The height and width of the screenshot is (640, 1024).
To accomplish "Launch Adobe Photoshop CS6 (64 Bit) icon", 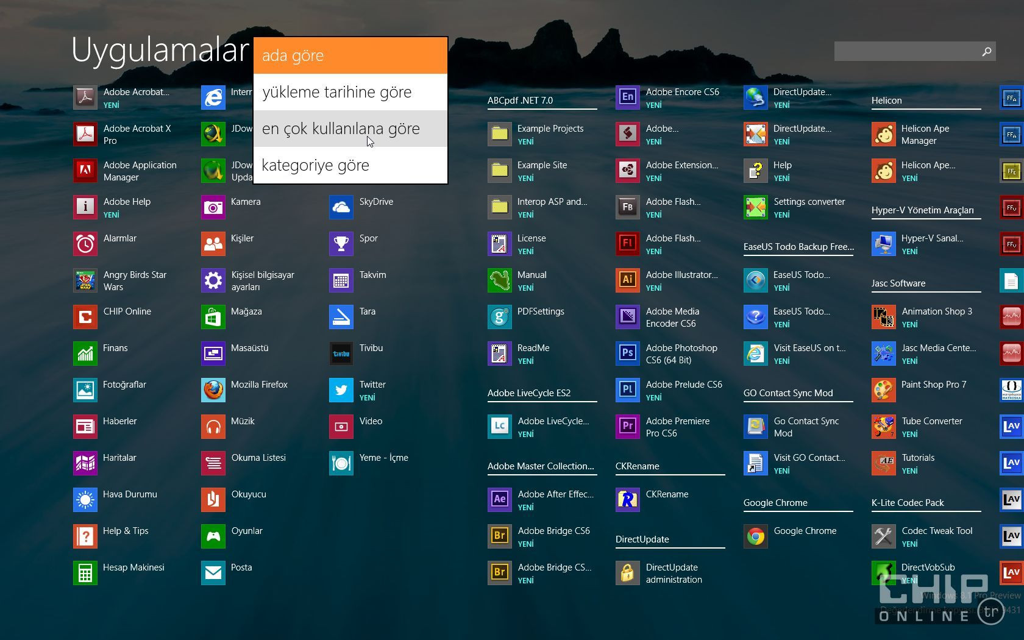I will [x=628, y=354].
